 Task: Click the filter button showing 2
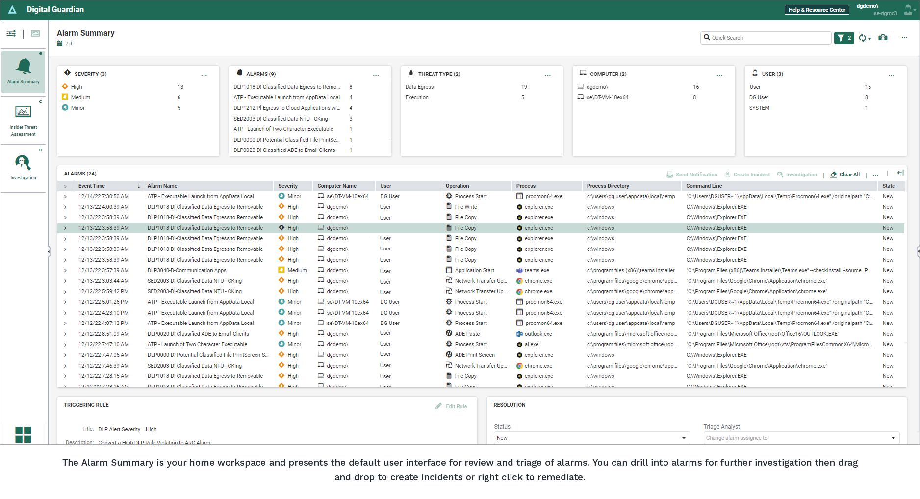(844, 38)
